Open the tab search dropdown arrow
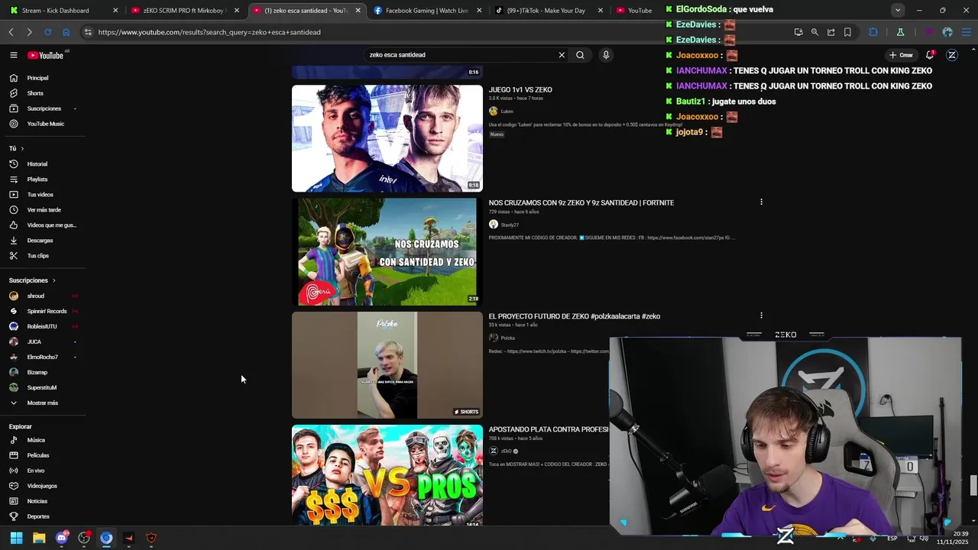 click(898, 10)
